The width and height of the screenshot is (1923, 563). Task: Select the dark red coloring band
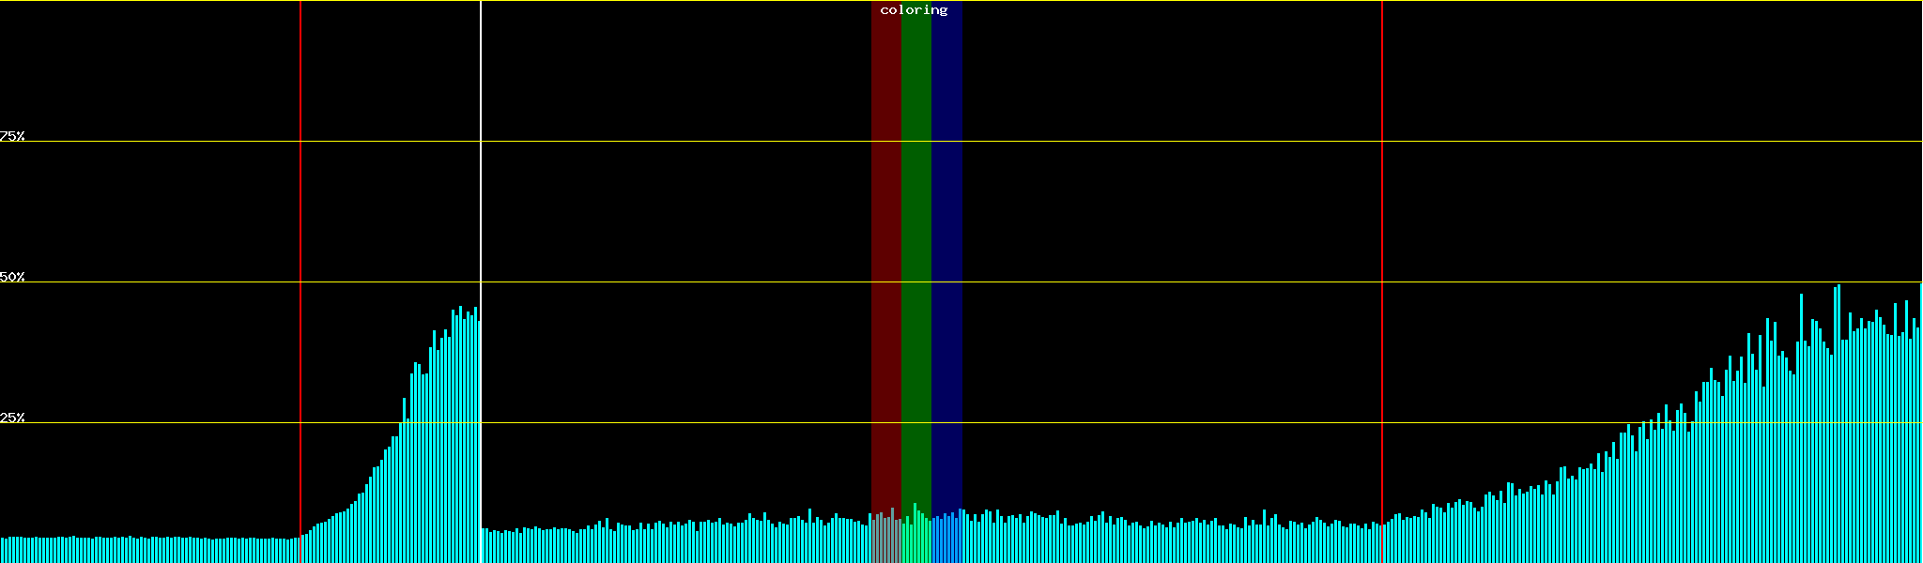[885, 235]
